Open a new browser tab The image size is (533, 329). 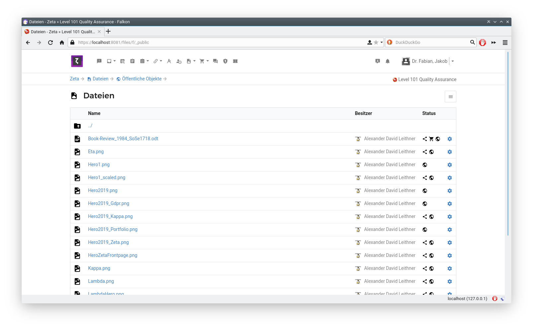click(x=108, y=32)
